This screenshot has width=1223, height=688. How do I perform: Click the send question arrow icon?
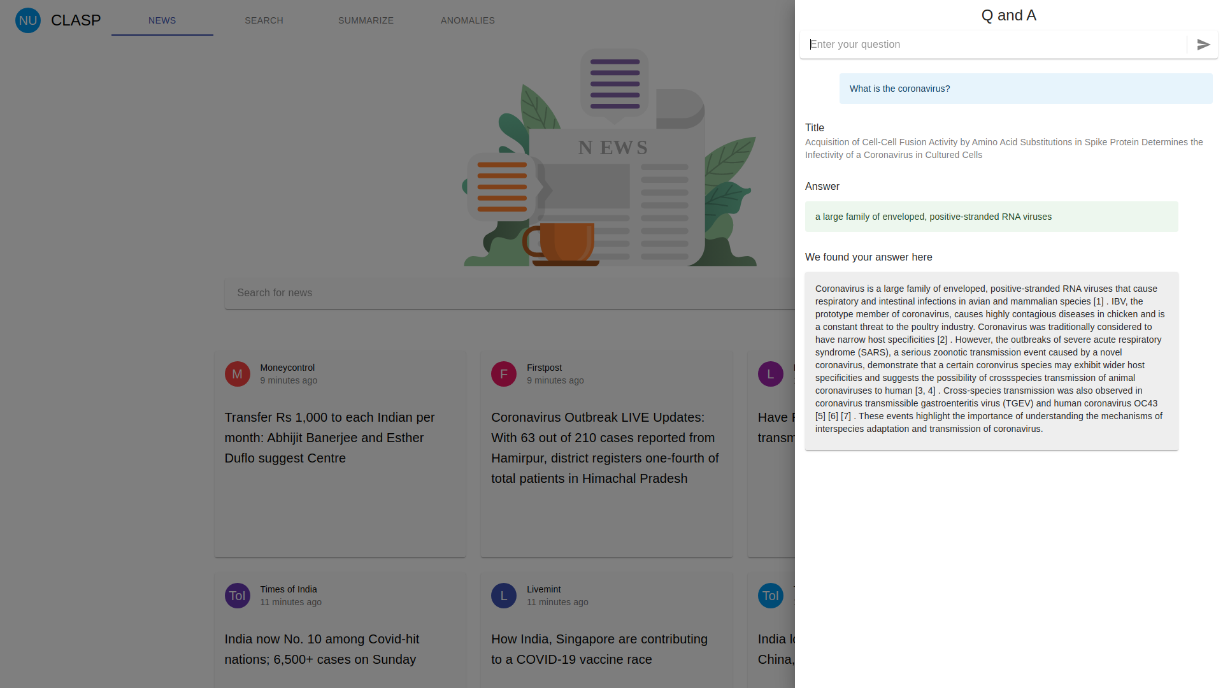[1203, 45]
